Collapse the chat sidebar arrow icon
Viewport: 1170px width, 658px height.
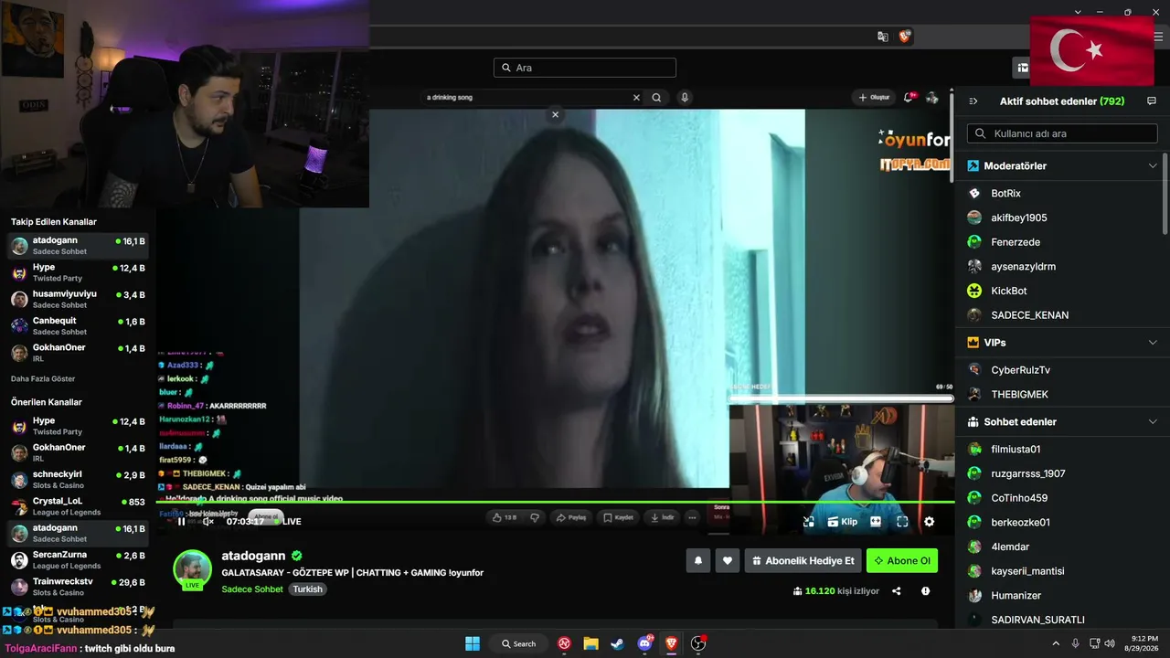click(x=973, y=101)
